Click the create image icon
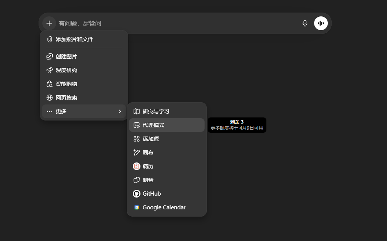 (50, 56)
